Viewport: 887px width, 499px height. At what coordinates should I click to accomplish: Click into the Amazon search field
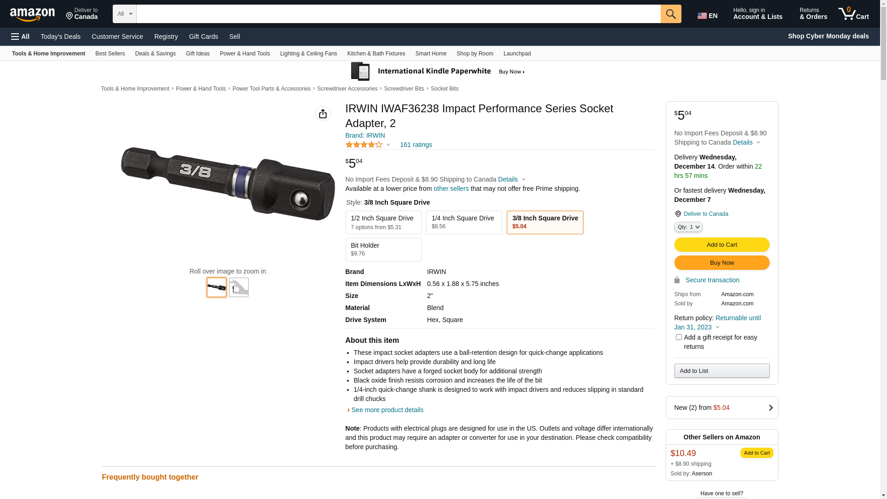[398, 14]
